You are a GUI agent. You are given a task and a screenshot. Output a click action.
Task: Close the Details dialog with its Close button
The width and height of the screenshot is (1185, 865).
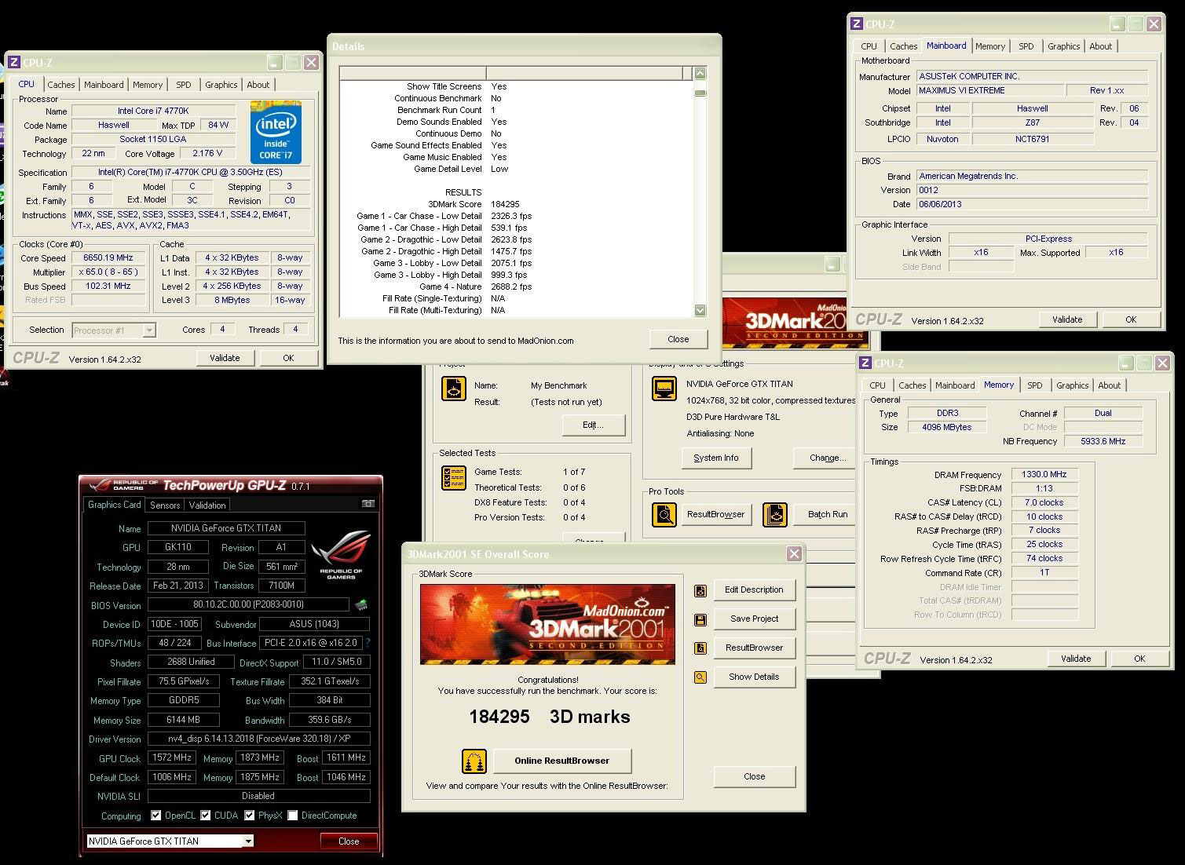pos(678,339)
